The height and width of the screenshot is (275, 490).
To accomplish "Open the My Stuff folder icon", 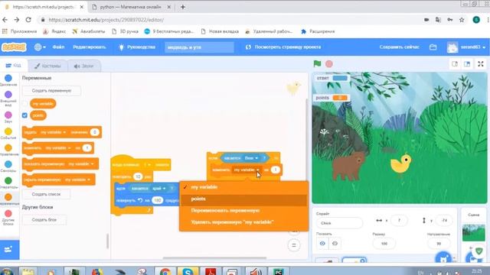I will pos(433,47).
